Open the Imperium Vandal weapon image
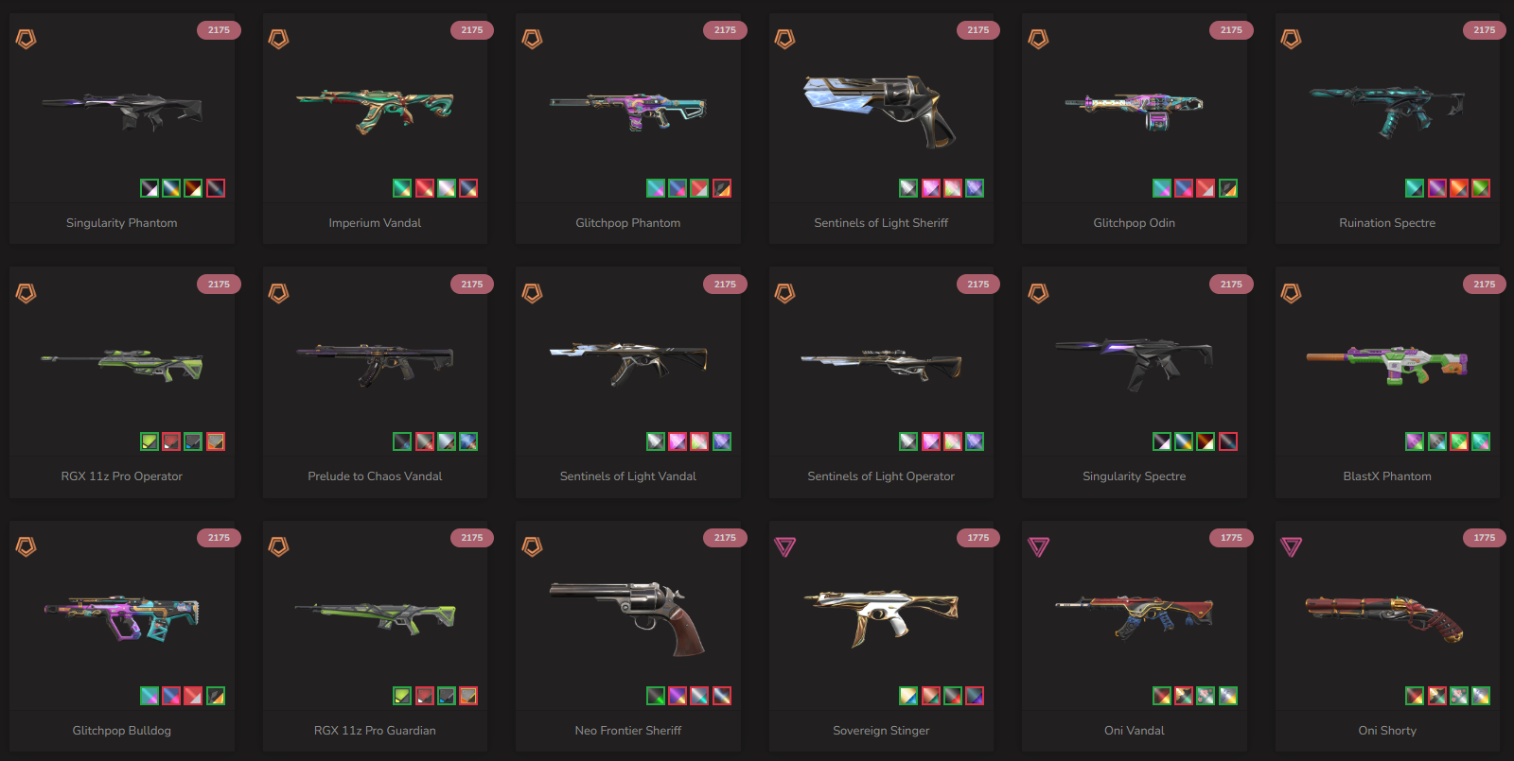The image size is (1514, 761). [x=375, y=111]
